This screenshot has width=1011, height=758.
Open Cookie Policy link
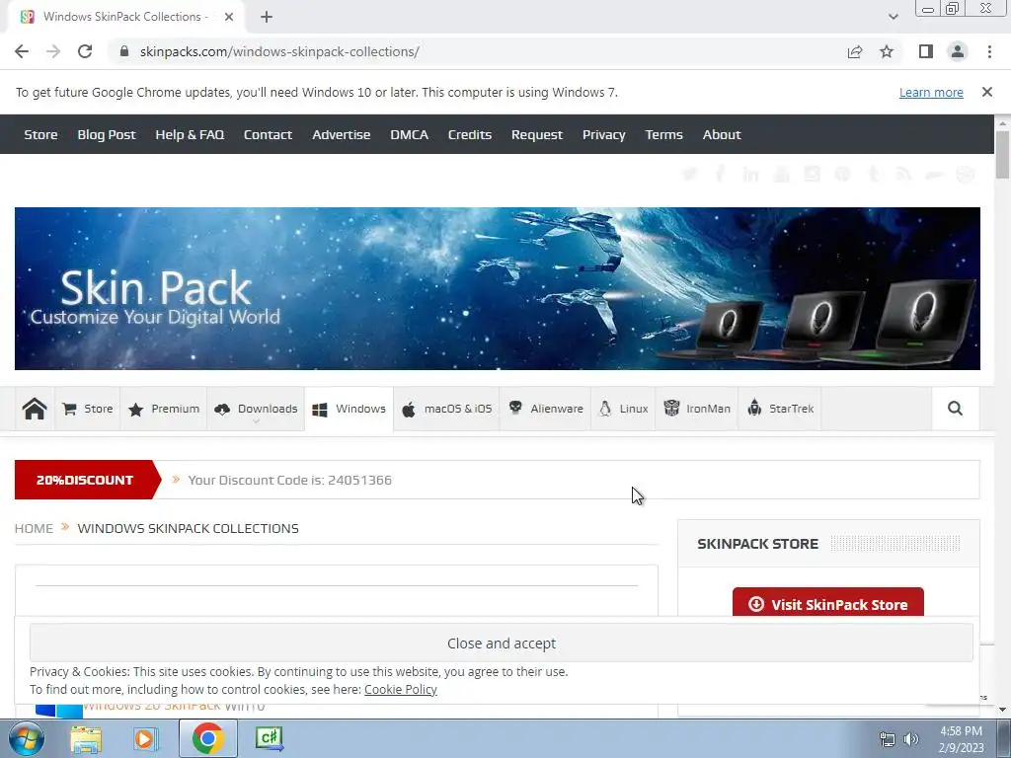coord(401,689)
